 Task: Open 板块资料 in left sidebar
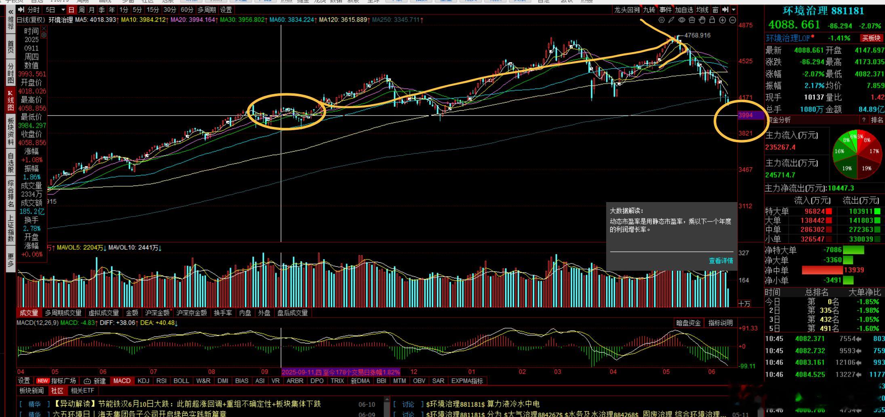tap(11, 131)
